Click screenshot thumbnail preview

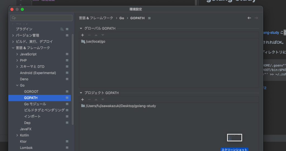click(x=235, y=138)
